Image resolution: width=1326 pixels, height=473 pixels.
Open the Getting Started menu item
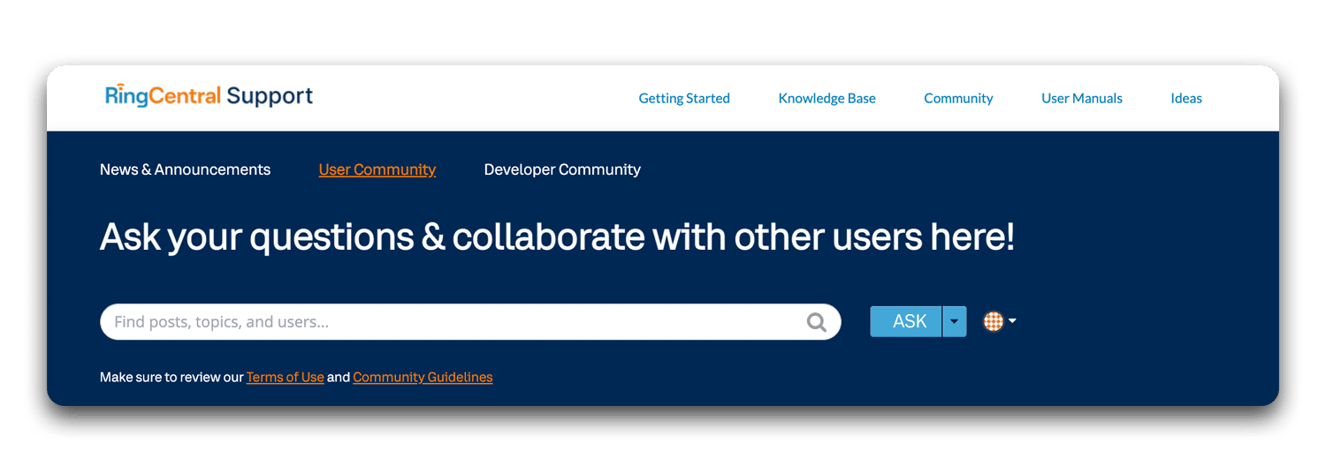(684, 99)
